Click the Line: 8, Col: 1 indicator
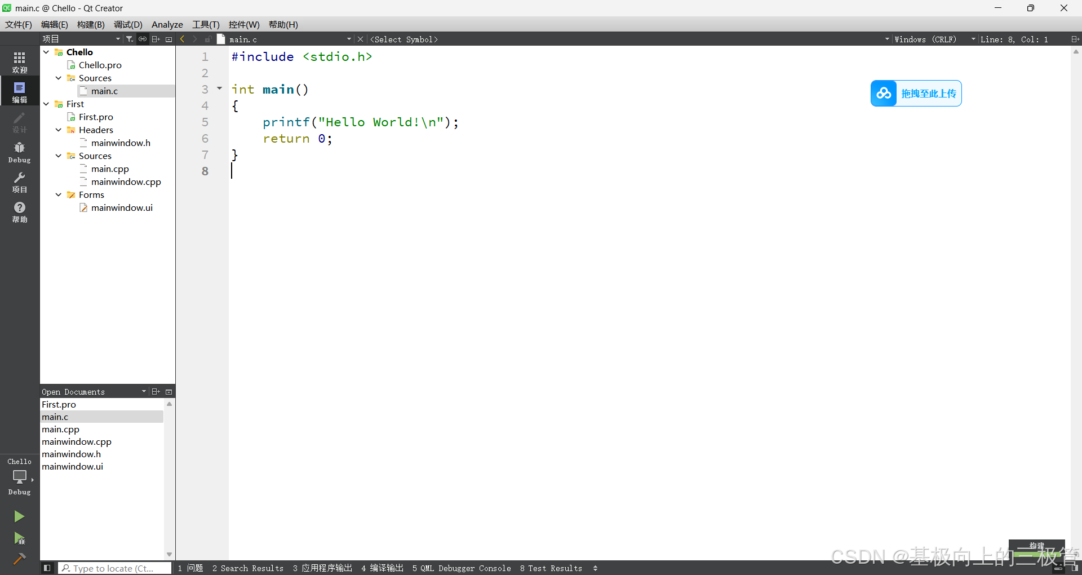Screen dimensions: 1082x575 click(1014, 39)
